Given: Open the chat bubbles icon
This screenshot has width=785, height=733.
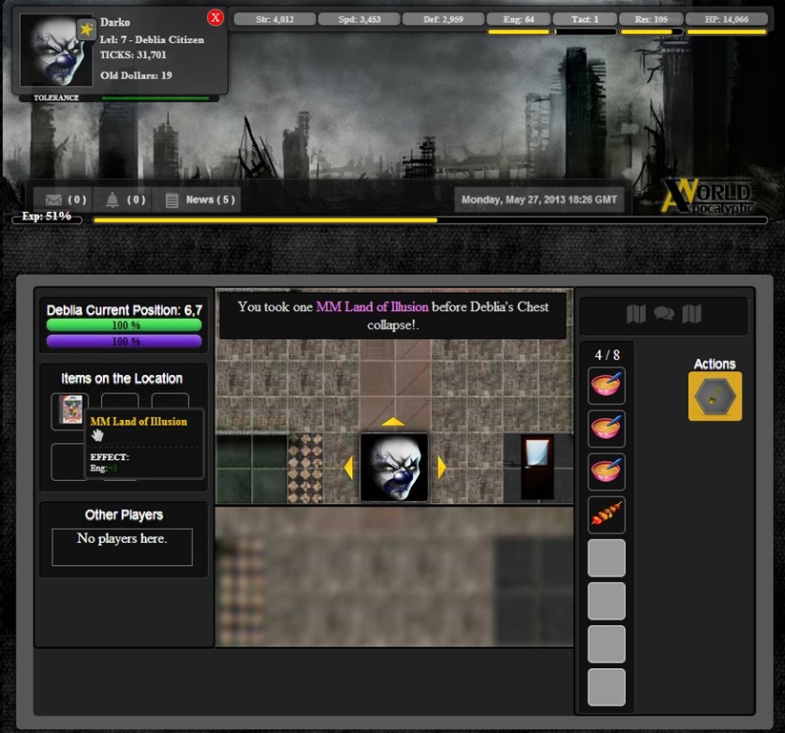Looking at the screenshot, I should (x=664, y=314).
